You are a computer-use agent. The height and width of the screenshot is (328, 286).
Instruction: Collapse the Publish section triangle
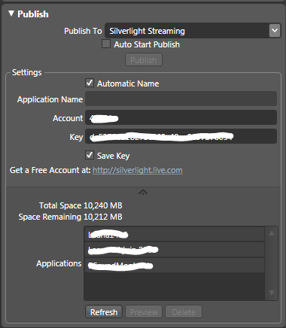tap(11, 14)
